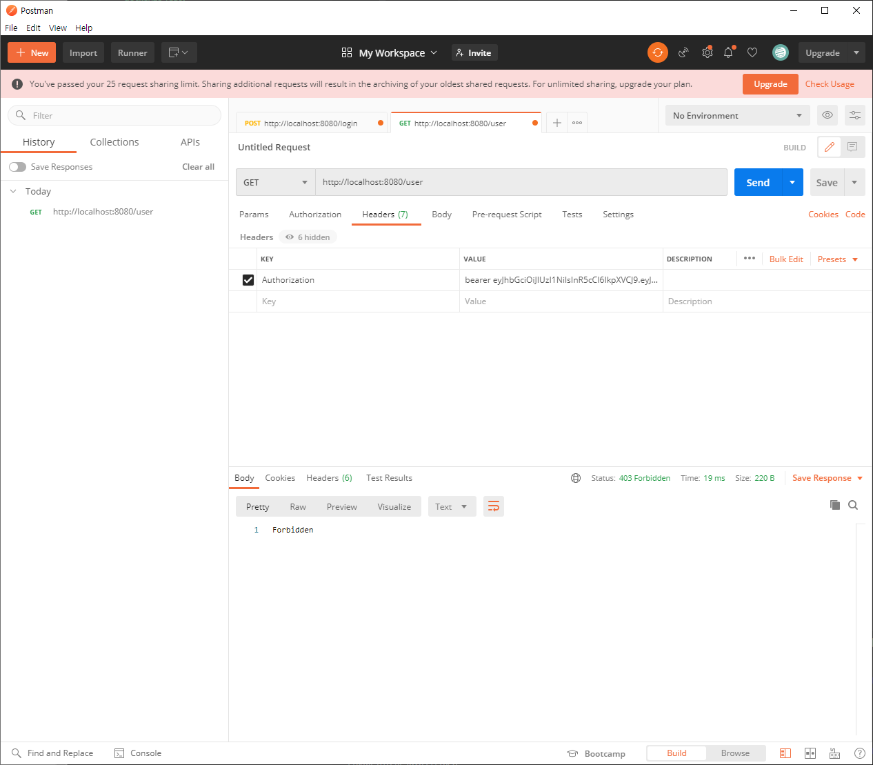Open the Upgrade dropdown arrow in header
The image size is (873, 765).
click(856, 52)
